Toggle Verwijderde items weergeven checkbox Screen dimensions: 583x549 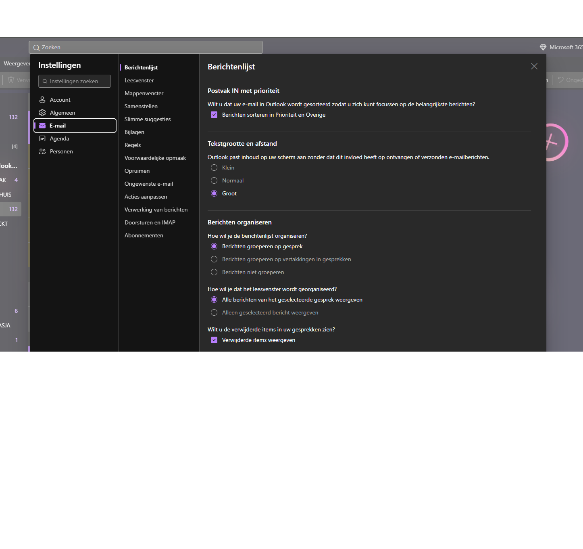(x=214, y=340)
